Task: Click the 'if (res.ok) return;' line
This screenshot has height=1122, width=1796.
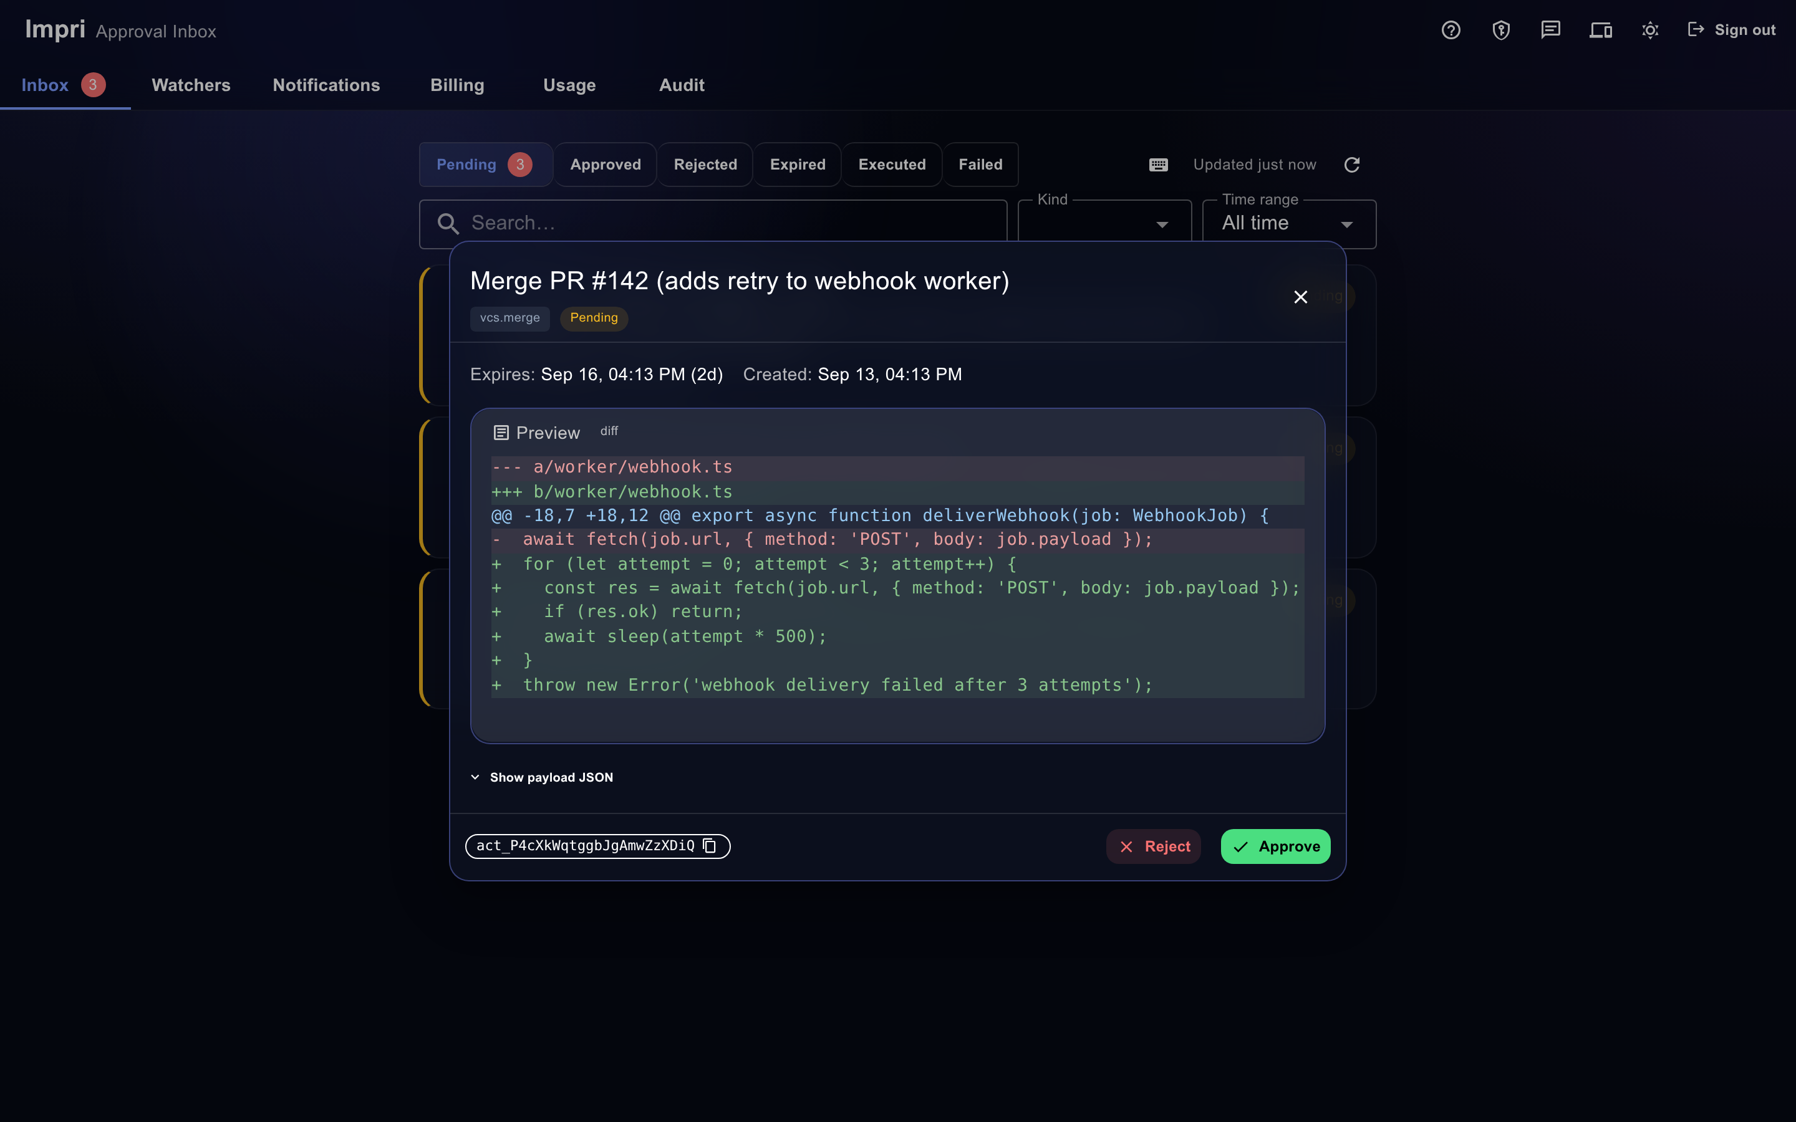Action: (x=897, y=611)
